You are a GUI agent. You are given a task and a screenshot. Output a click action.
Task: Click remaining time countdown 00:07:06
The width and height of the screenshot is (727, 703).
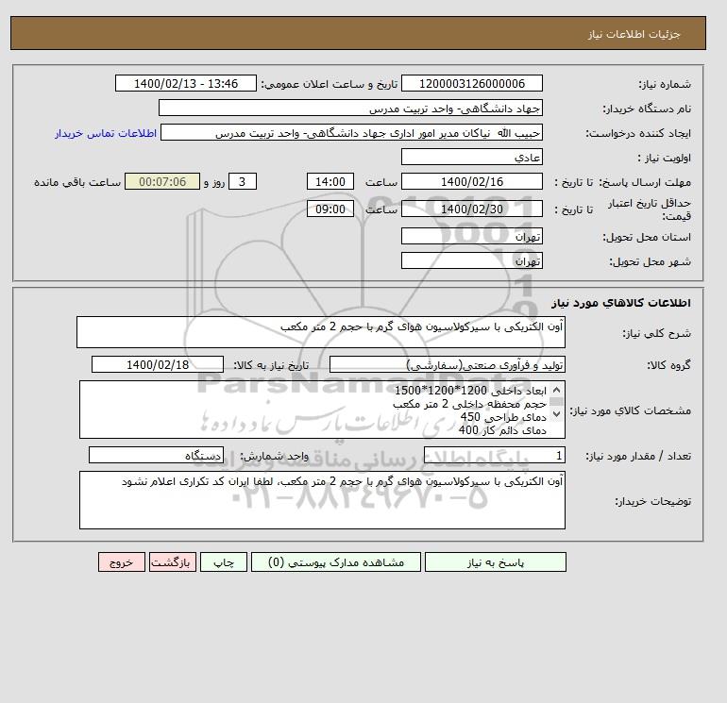click(x=162, y=182)
